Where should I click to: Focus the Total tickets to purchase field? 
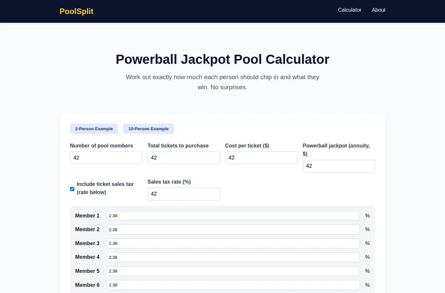coord(184,158)
